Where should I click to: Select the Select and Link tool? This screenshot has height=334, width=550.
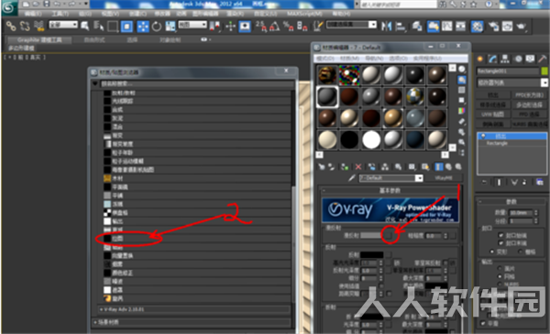(x=11, y=27)
